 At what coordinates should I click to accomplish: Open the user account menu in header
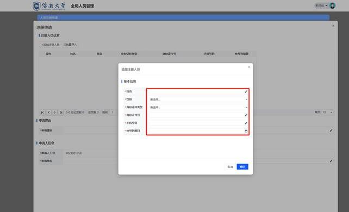pos(321,5)
